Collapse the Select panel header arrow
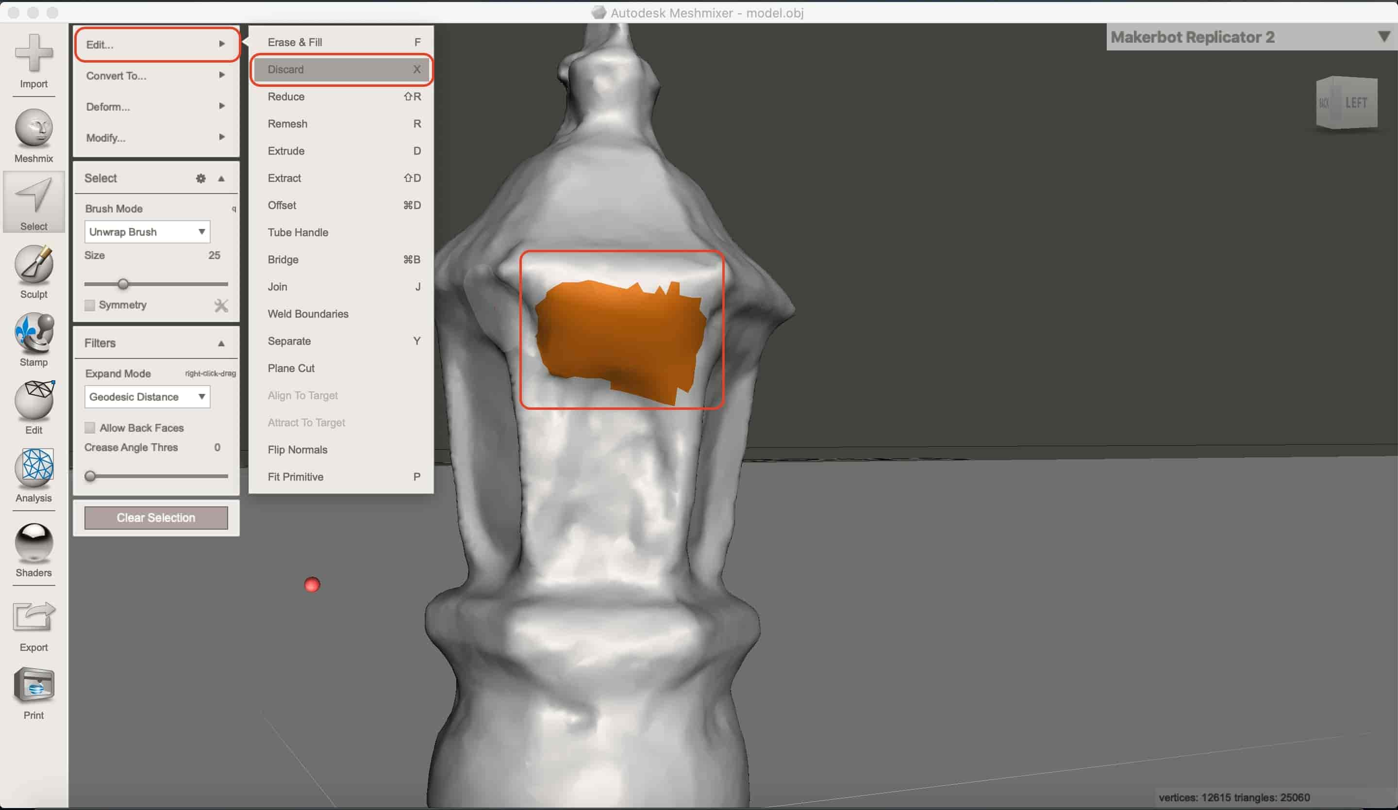1398x810 pixels. coord(221,178)
